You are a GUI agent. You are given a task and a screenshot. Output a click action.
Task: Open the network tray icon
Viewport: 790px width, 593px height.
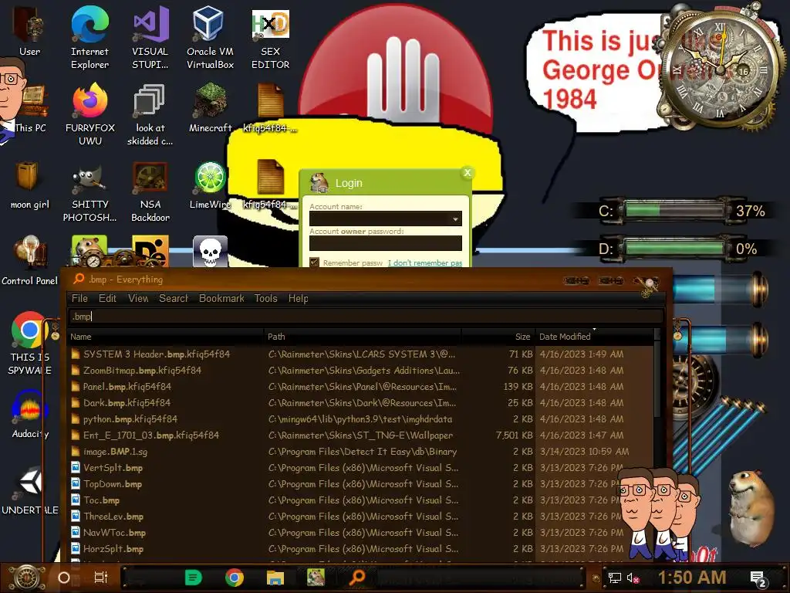(x=615, y=578)
